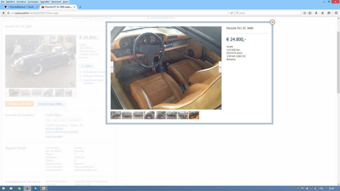The image size is (340, 191).
Task: Select the sixth gallery thumbnail
Action: pos(172,115)
